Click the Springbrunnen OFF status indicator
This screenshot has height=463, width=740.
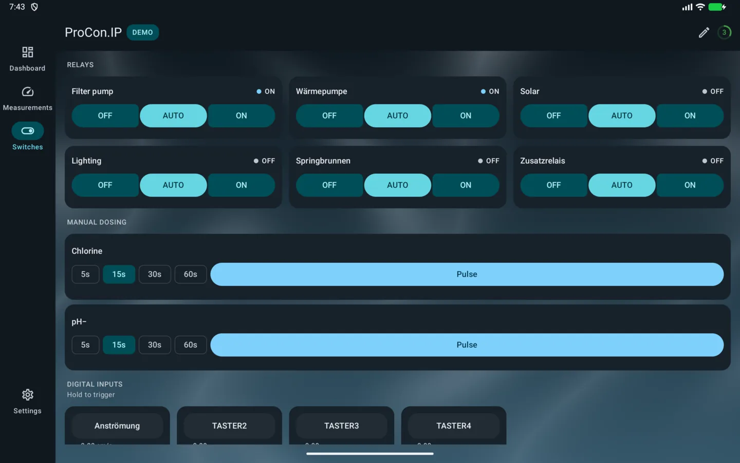click(x=488, y=161)
